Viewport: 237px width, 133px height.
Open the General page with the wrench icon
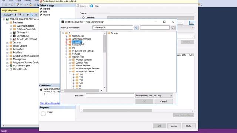tap(41, 8)
